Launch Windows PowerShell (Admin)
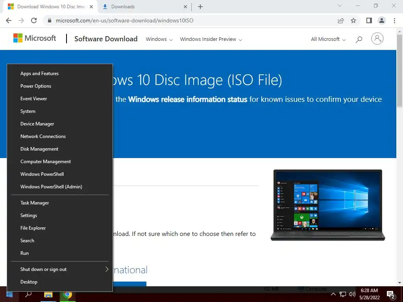Image resolution: width=403 pixels, height=302 pixels. (x=60, y=187)
